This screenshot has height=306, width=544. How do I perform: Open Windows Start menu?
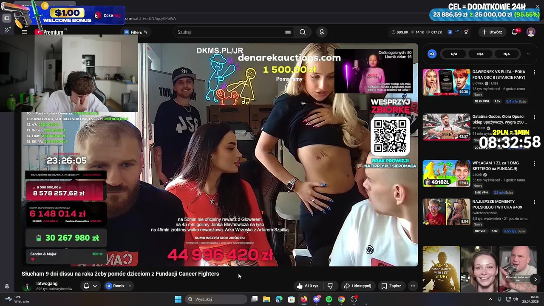(178, 299)
